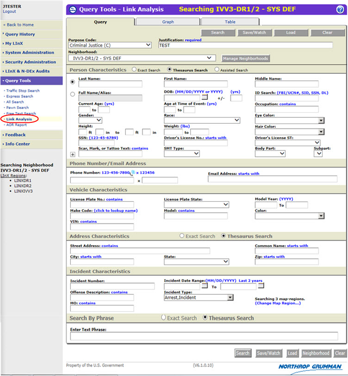Click the bottom Neighborhood button
The image size is (348, 376).
coord(316,353)
